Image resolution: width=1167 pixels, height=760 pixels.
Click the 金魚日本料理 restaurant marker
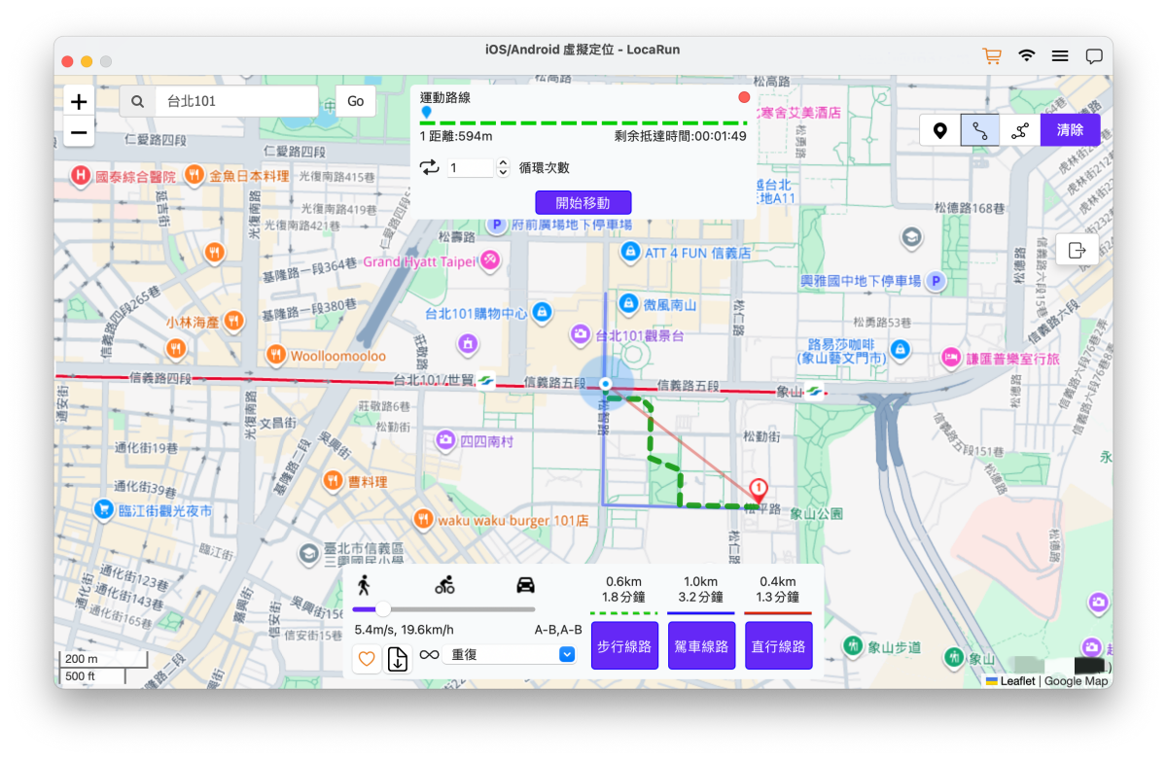tap(194, 175)
